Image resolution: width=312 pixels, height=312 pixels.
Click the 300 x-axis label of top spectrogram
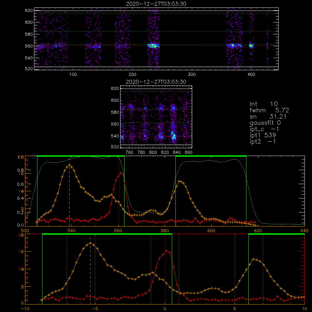click(192, 75)
